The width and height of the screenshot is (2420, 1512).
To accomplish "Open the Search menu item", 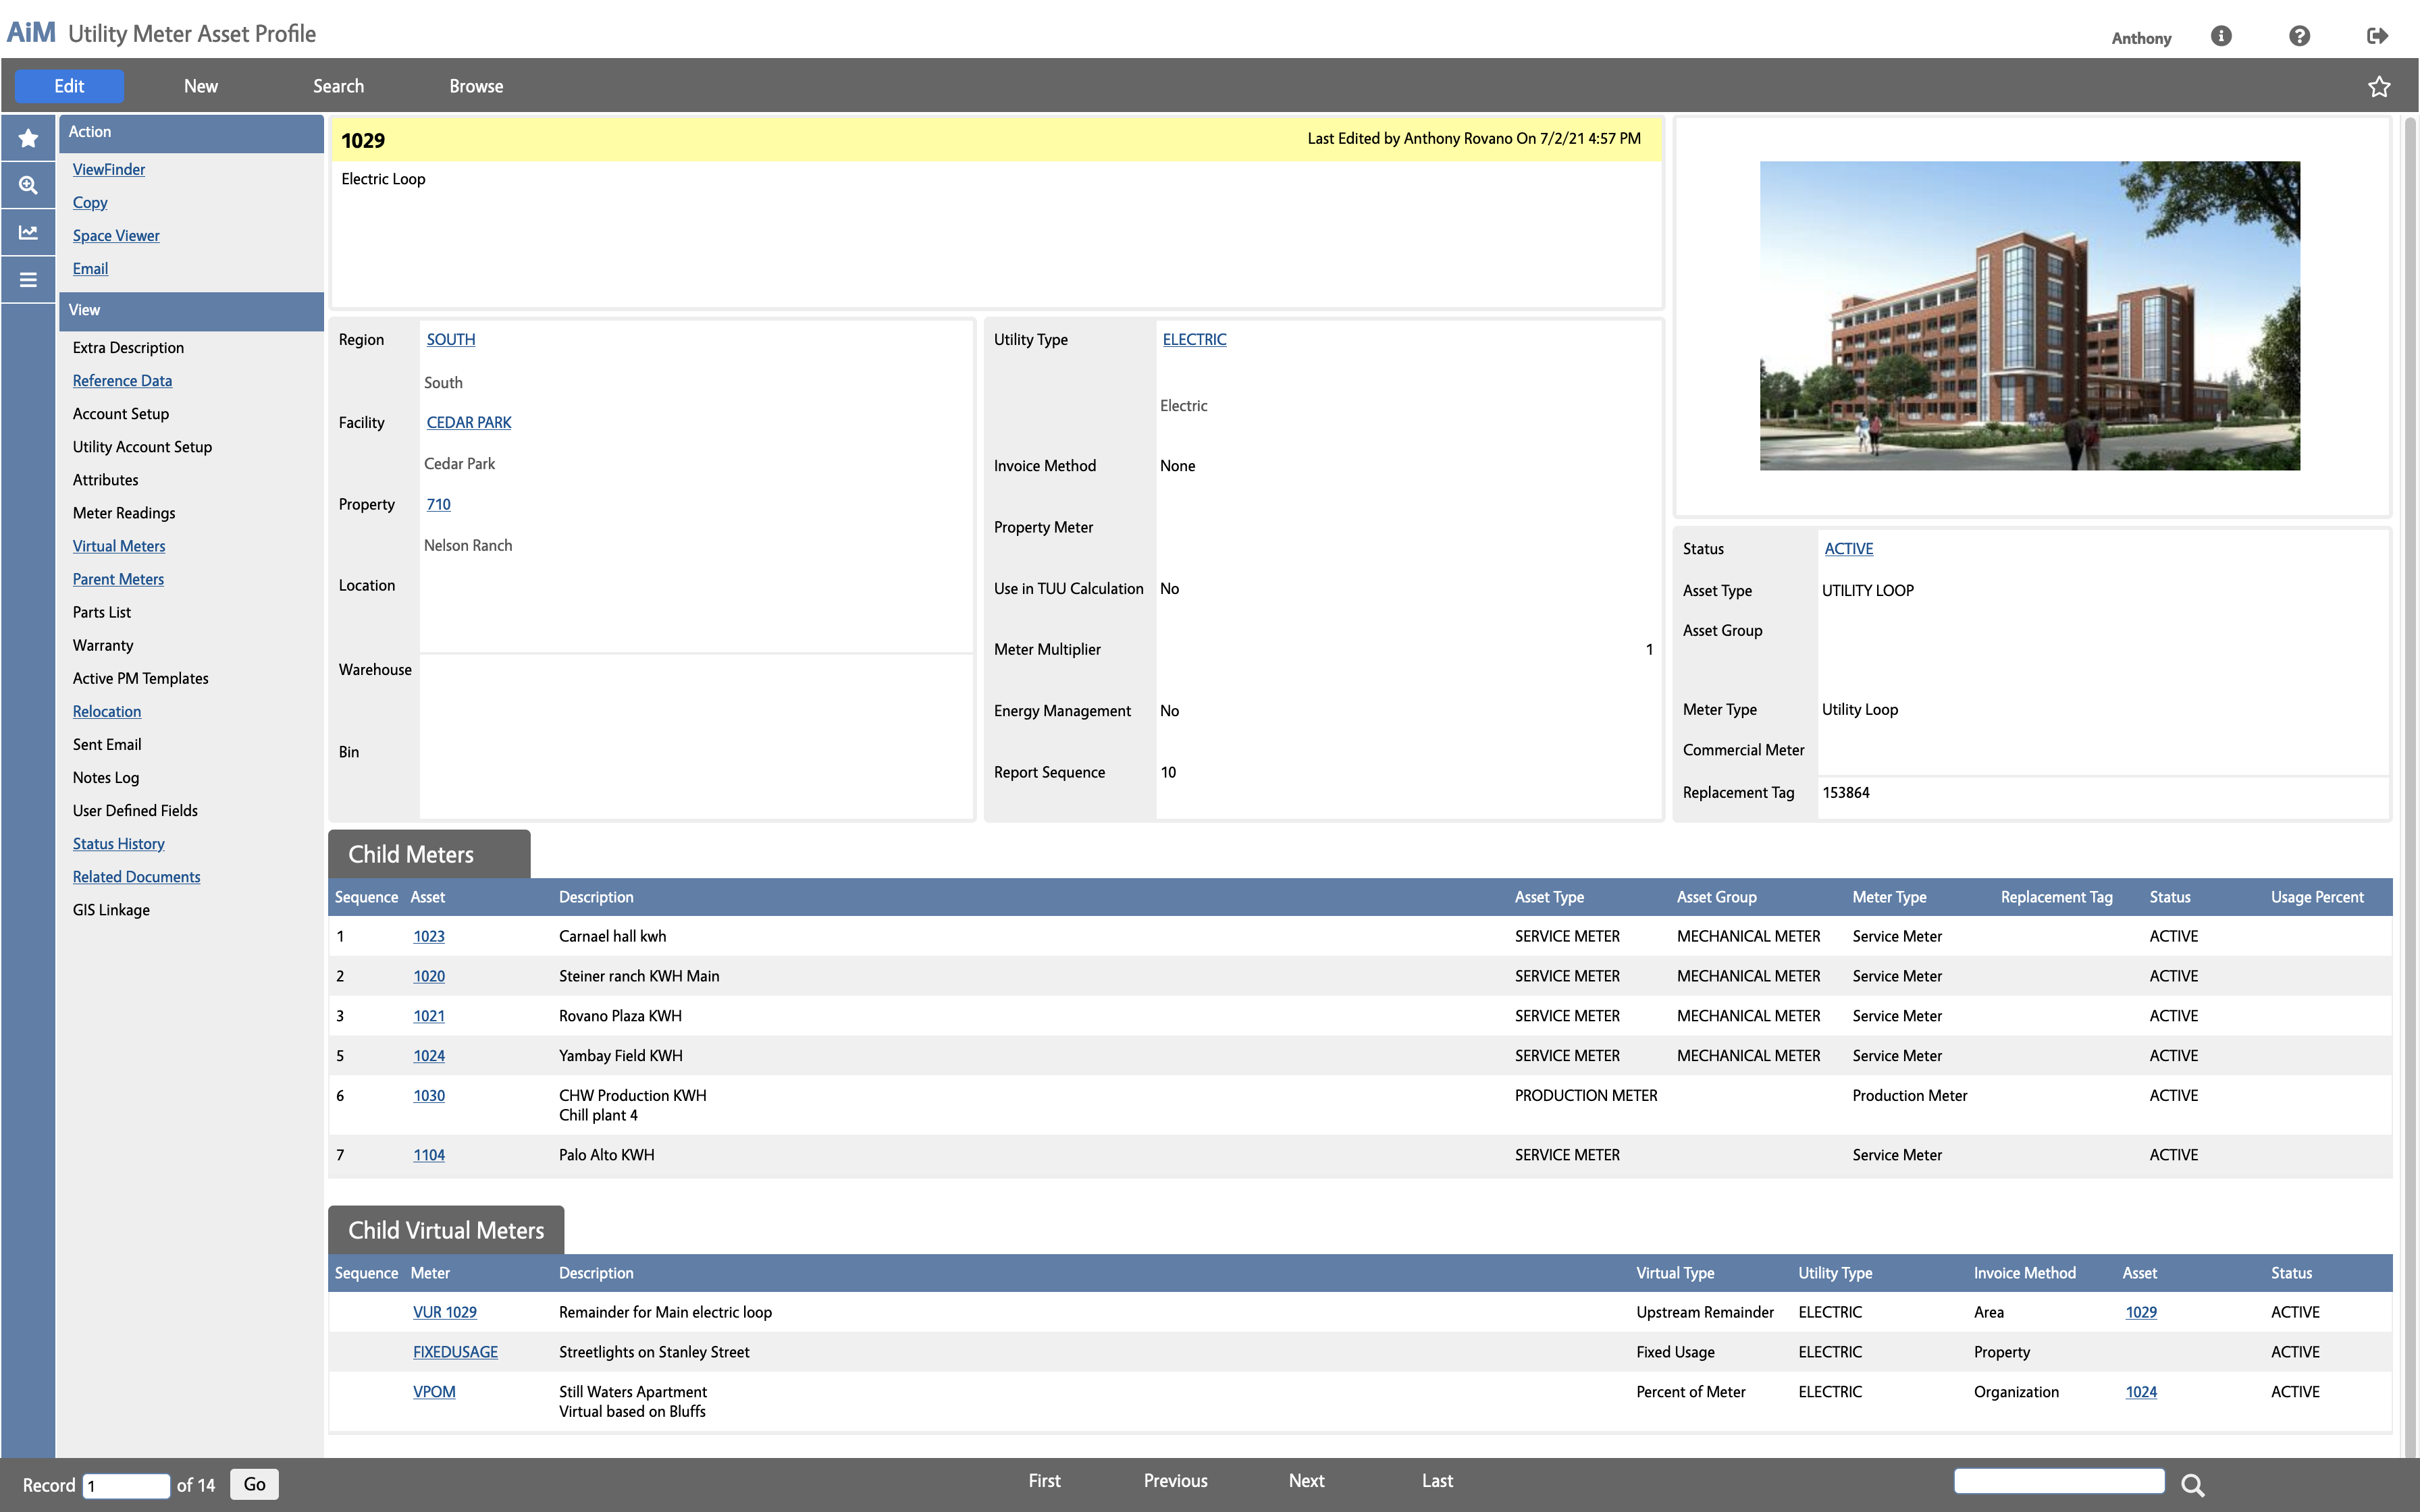I will [x=338, y=86].
